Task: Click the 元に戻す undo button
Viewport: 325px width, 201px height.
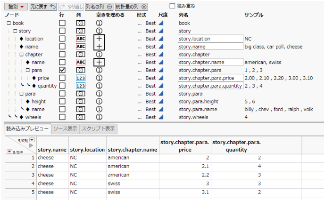Action: tap(43, 7)
